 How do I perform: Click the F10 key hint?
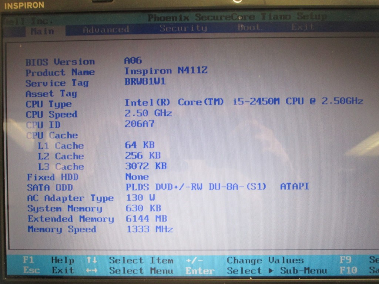click(x=348, y=270)
